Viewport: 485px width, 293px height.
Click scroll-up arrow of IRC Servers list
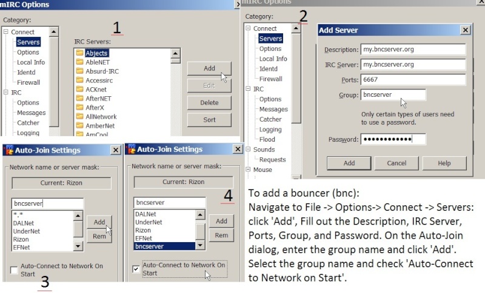175,53
